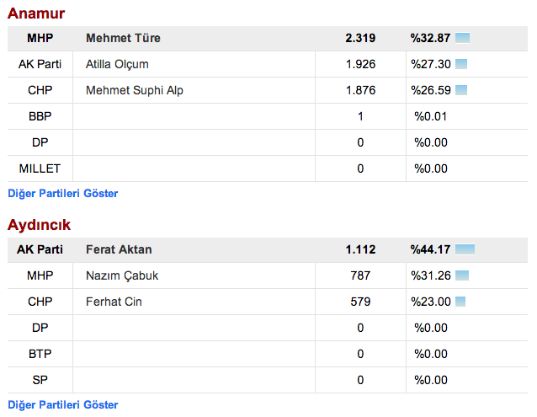The width and height of the screenshot is (537, 417).
Task: Click the blue bar next to %26.59
Action: point(461,90)
